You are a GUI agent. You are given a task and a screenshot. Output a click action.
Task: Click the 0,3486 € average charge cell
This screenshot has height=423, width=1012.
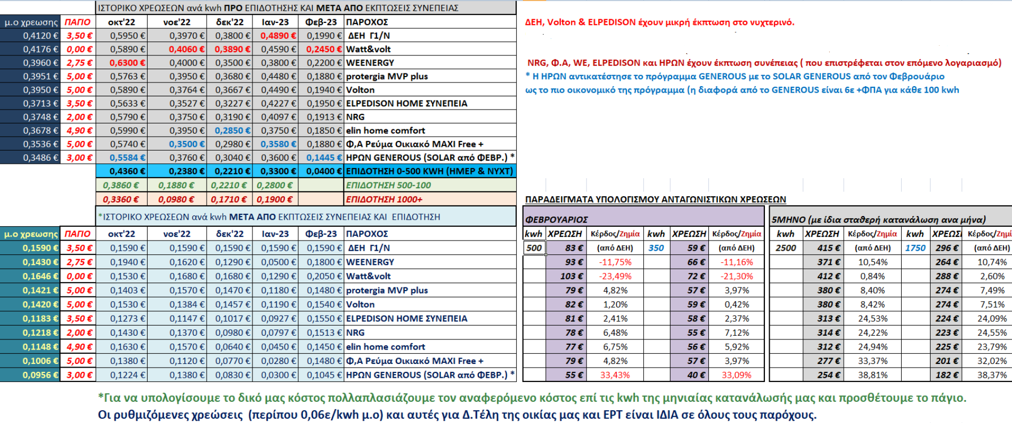30,157
